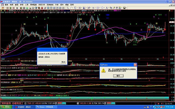Close the SysForex warning dialog
This screenshot has width=175, height=109.
click(135, 65)
